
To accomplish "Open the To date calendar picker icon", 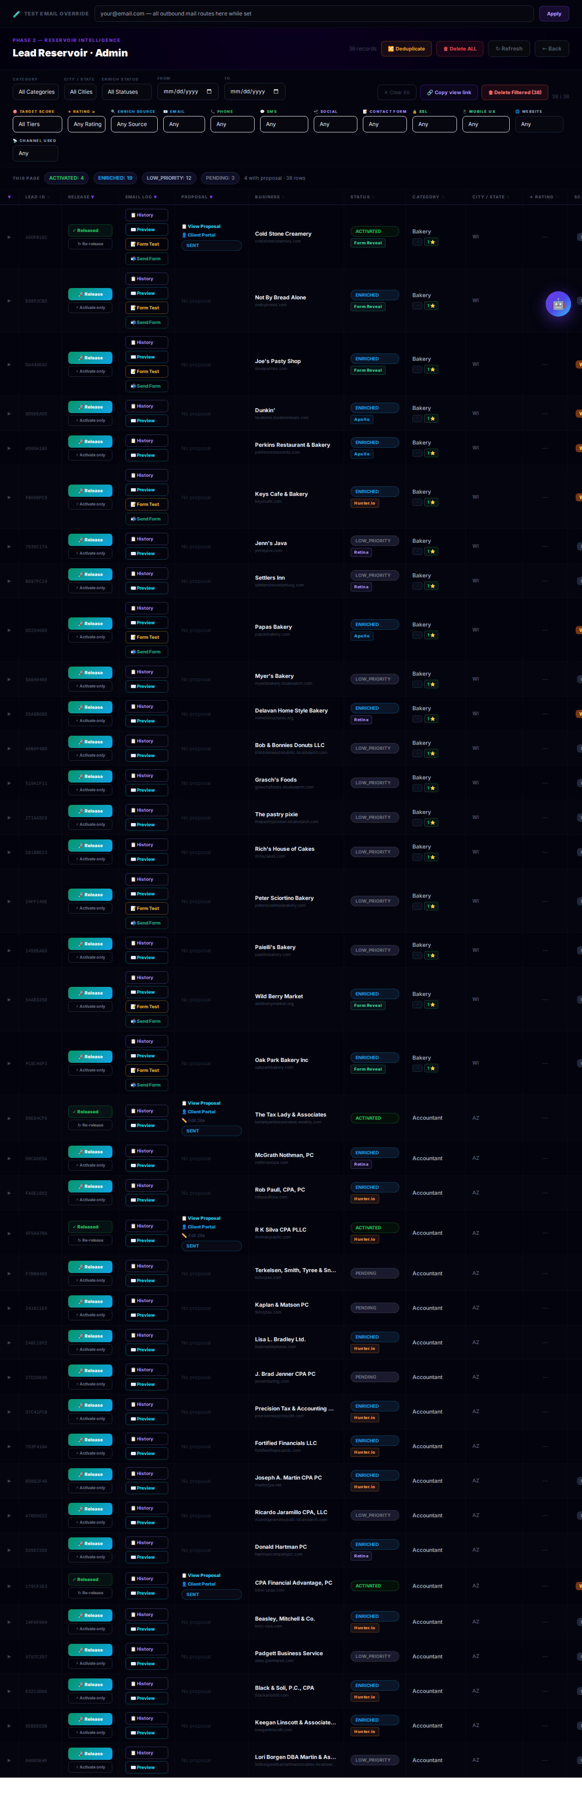I will (x=276, y=91).
